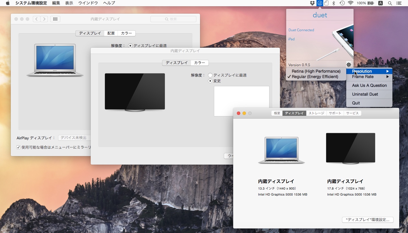Select Ask Us A Question
Viewport: 408px width, 233px height.
click(x=369, y=85)
